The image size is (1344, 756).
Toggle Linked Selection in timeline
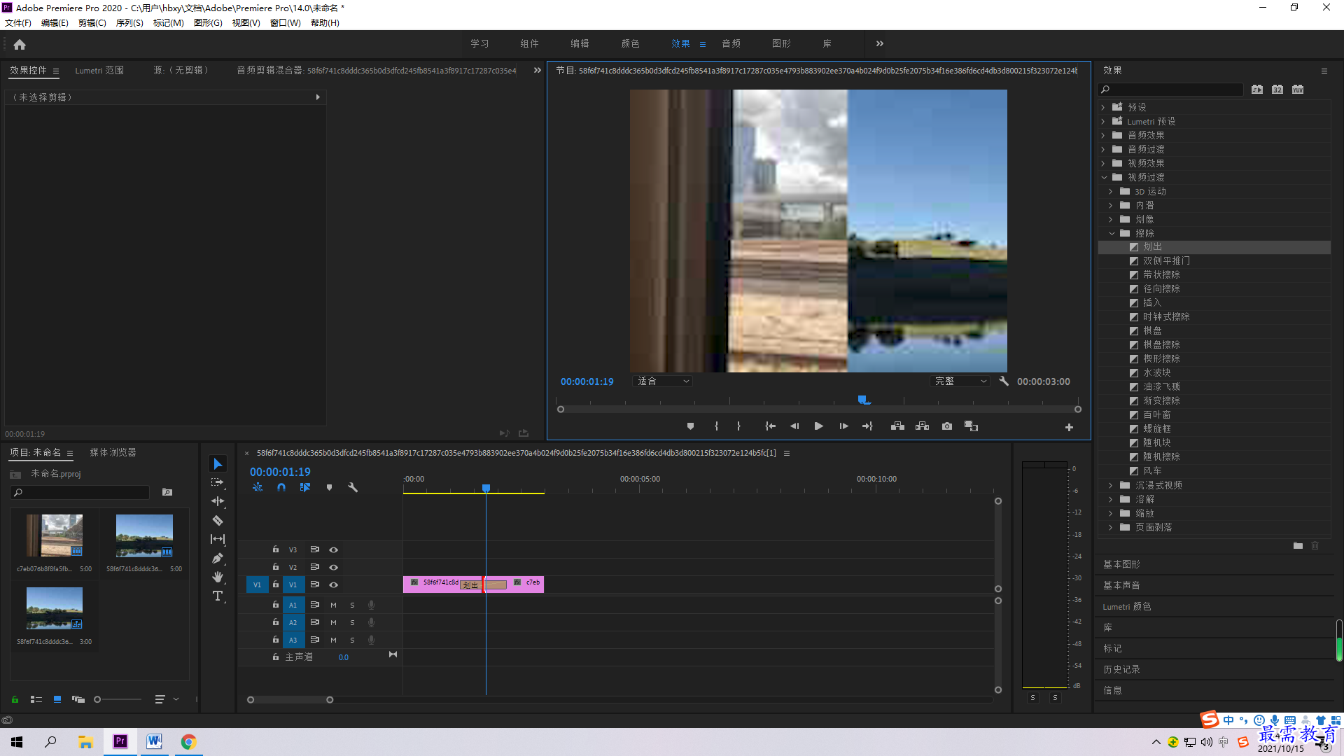[x=305, y=487]
